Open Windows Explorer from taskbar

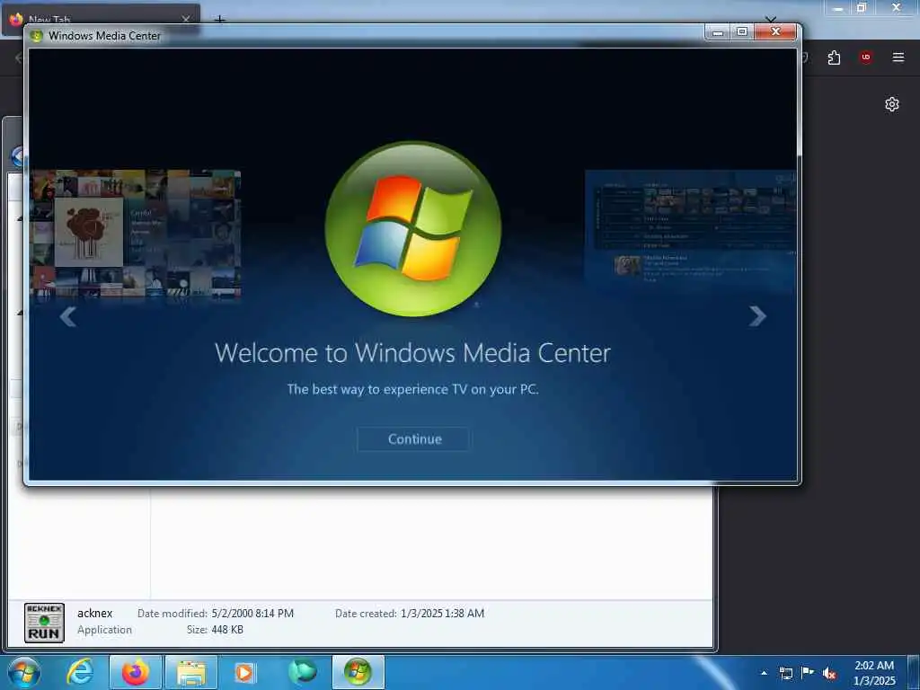[191, 672]
